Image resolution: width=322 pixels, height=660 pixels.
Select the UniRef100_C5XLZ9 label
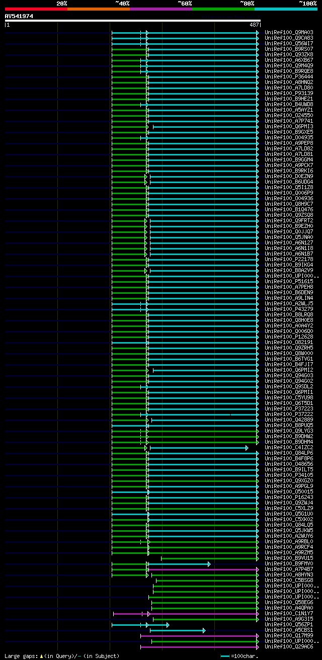[x=289, y=508]
